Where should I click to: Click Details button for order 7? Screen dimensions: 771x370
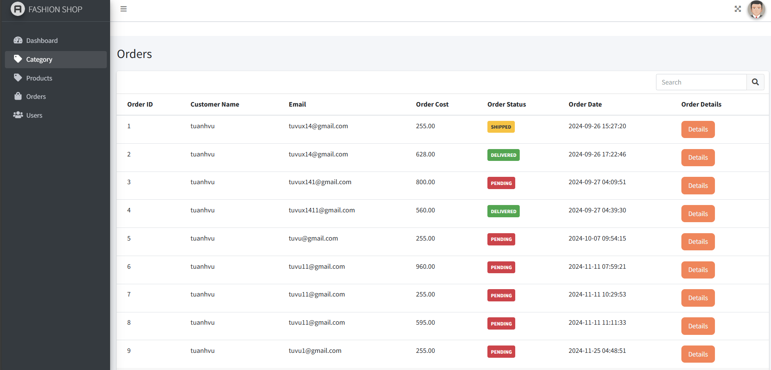point(698,298)
